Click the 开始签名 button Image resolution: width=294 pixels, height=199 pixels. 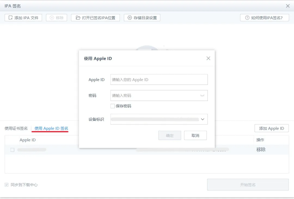click(x=248, y=185)
